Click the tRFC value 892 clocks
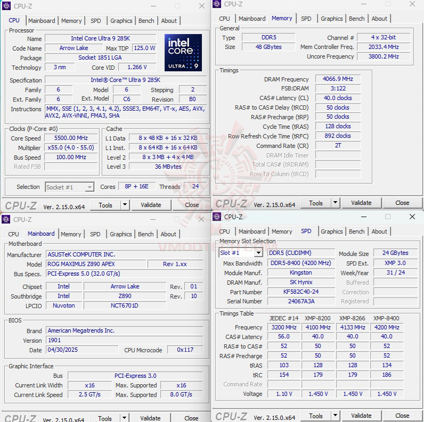This screenshot has height=422, width=424. pyautogui.click(x=338, y=136)
